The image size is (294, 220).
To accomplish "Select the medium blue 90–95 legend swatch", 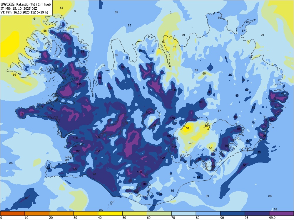I will [x=233, y=214].
